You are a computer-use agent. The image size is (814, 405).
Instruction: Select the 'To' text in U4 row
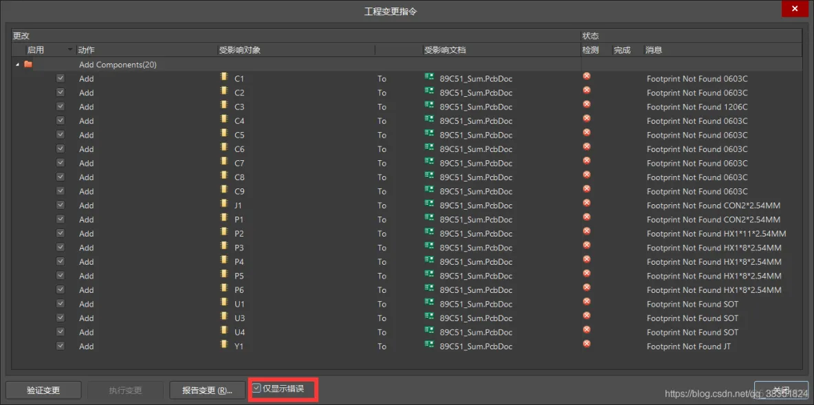coord(382,332)
